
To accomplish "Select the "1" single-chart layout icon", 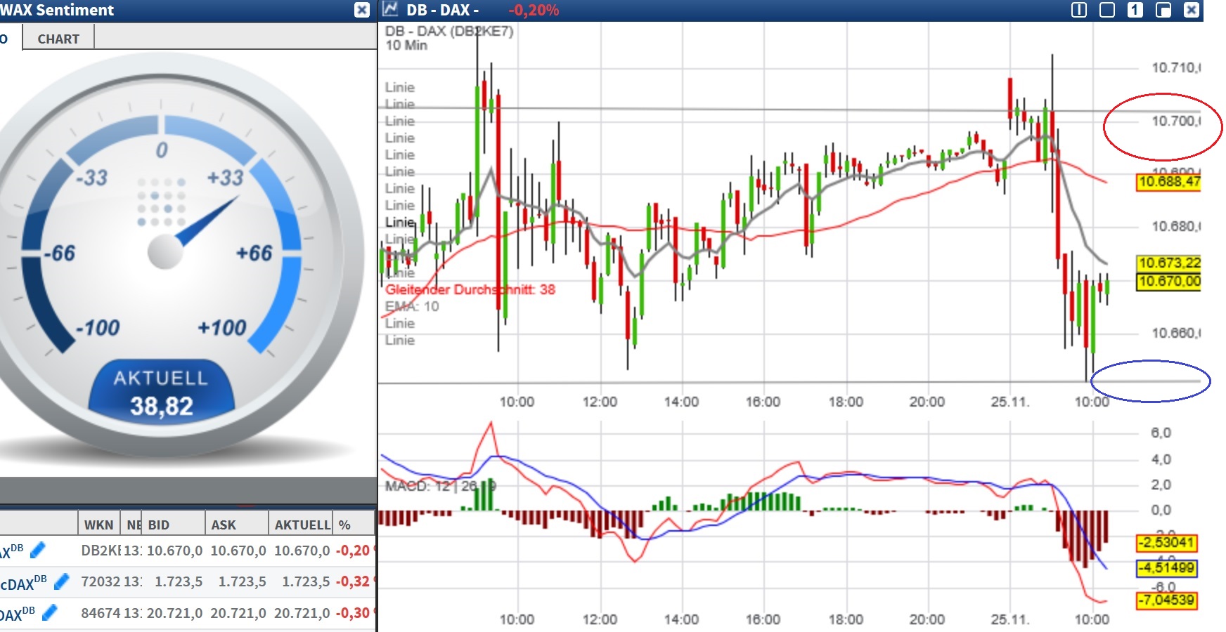I will pos(1137,11).
